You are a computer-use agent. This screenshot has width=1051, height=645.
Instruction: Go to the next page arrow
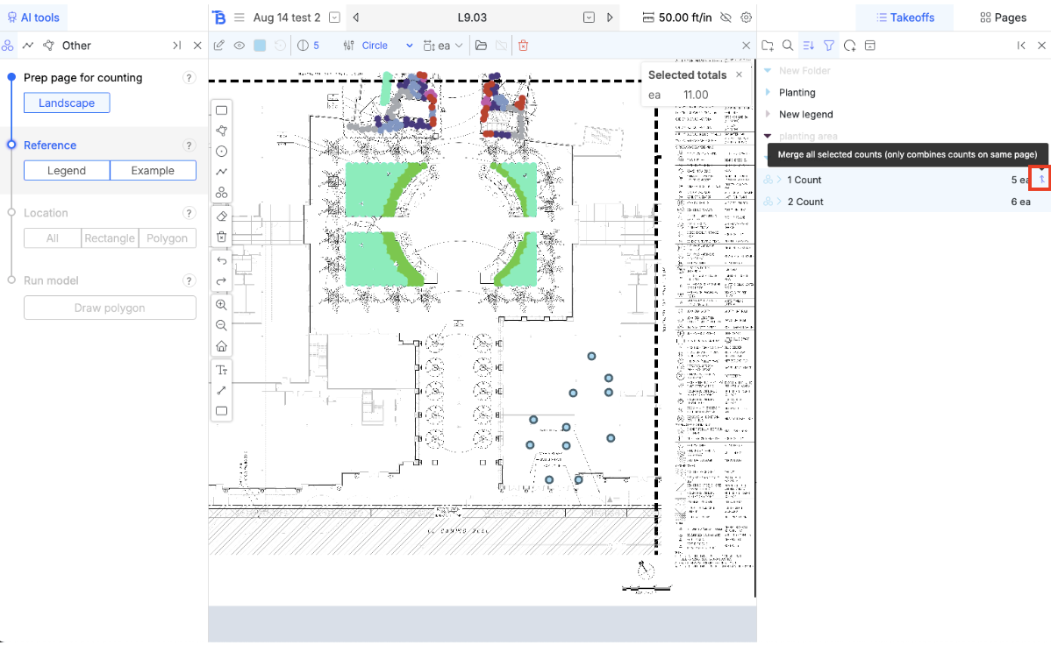(x=610, y=18)
